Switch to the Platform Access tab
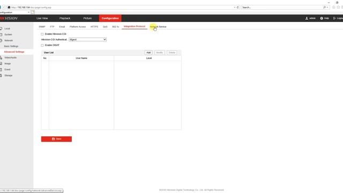 (78, 27)
